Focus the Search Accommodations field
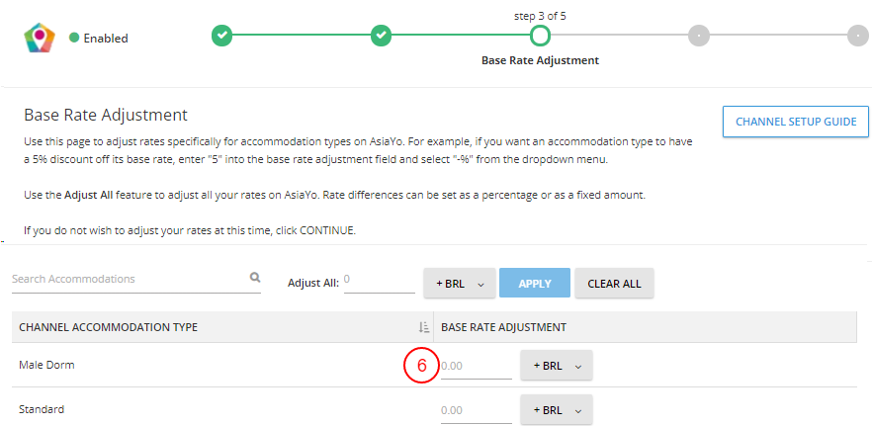The image size is (872, 426). [129, 280]
